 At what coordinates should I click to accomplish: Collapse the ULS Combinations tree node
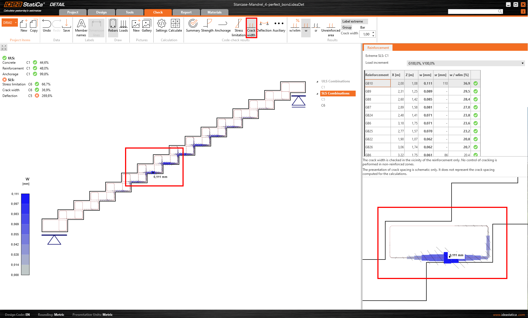tap(317, 82)
